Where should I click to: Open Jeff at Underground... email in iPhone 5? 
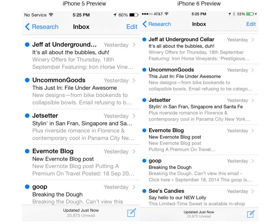(x=81, y=56)
